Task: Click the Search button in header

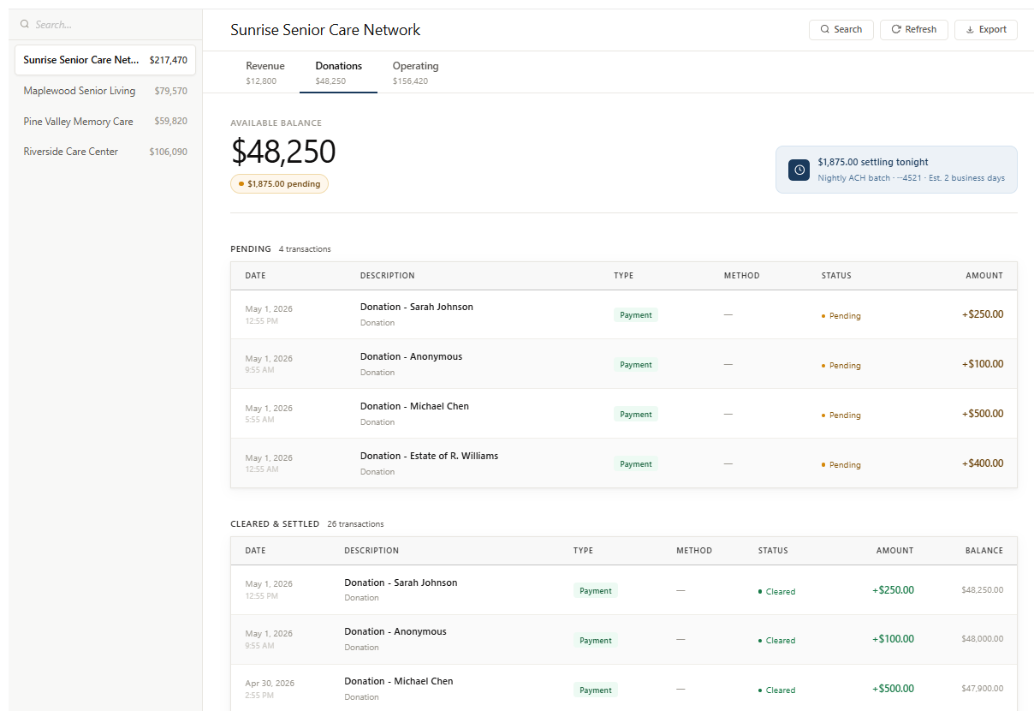Action: [841, 29]
